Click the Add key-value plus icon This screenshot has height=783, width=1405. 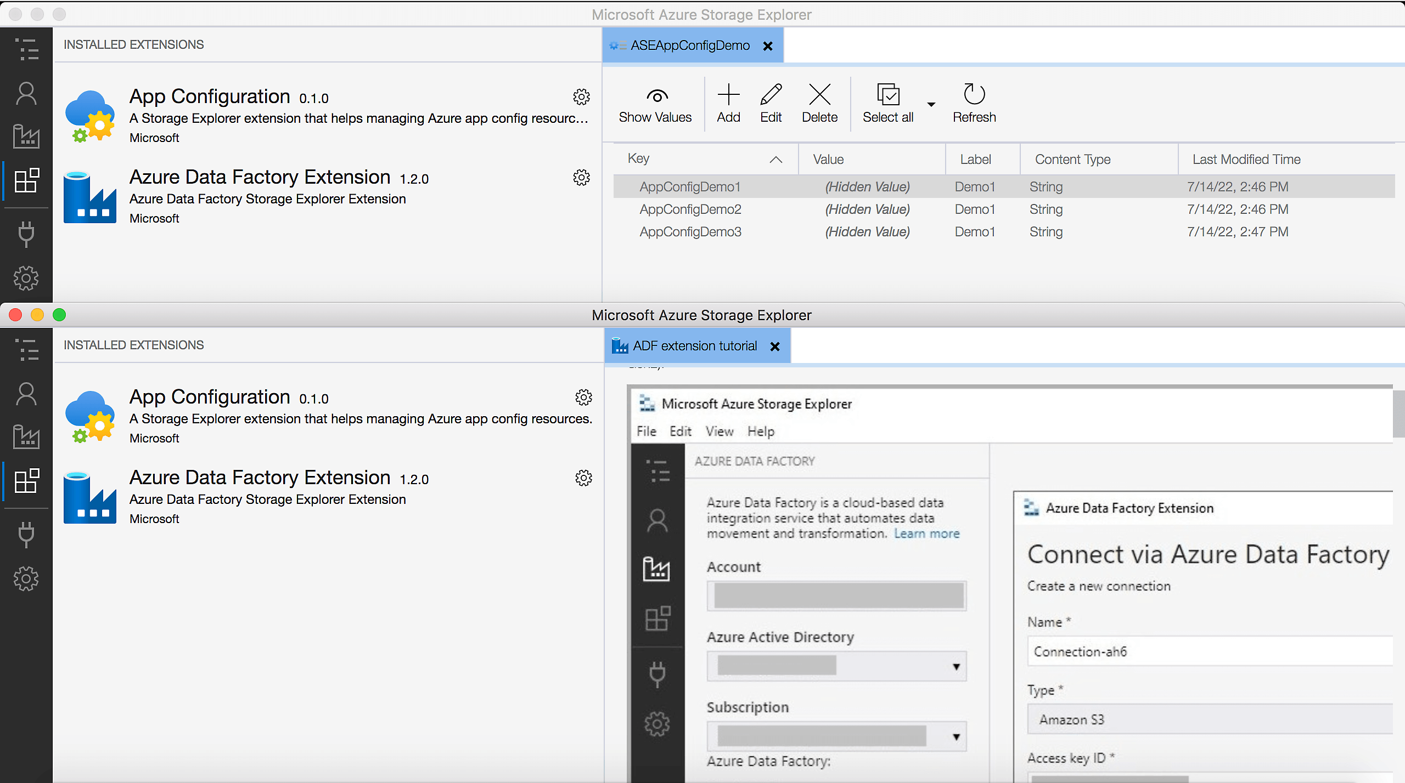tap(728, 95)
